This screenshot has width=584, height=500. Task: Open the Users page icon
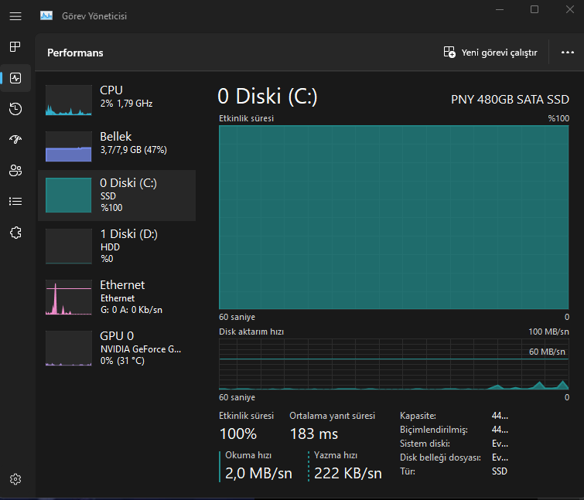(x=15, y=171)
